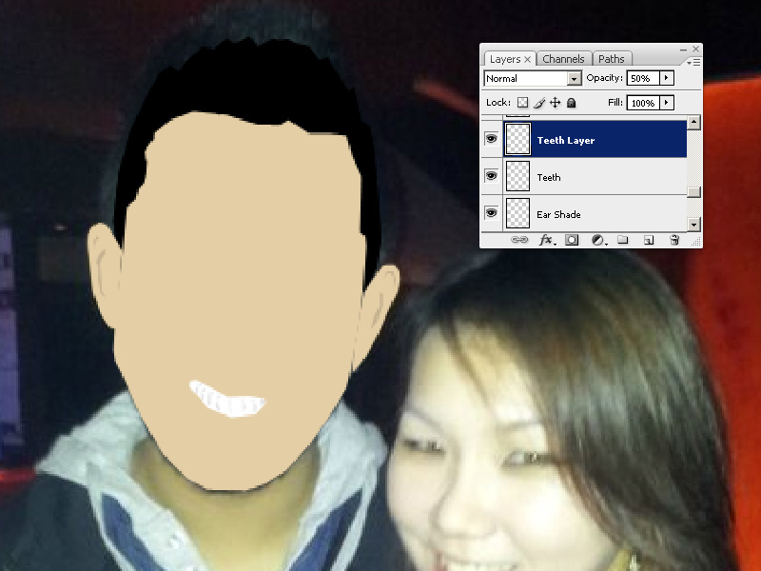Switch to the Paths tab
761x571 pixels.
[611, 59]
